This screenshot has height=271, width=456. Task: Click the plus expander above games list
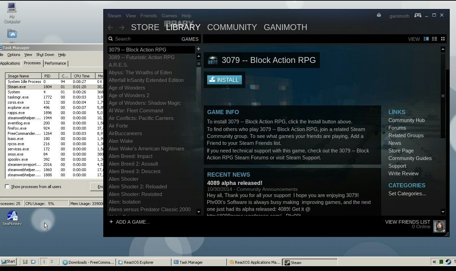point(199,49)
